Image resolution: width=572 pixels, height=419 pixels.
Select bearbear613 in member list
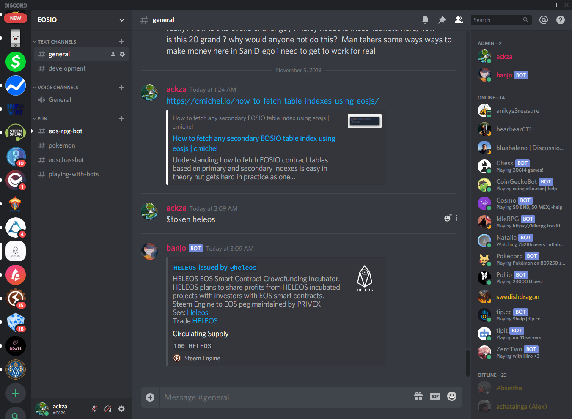(522, 129)
